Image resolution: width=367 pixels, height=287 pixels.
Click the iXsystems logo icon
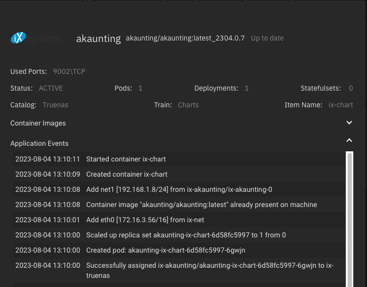[x=35, y=37]
